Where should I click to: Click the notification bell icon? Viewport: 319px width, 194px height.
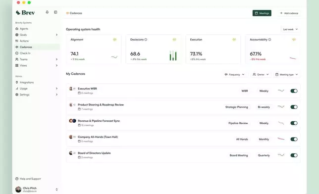tap(47, 12)
